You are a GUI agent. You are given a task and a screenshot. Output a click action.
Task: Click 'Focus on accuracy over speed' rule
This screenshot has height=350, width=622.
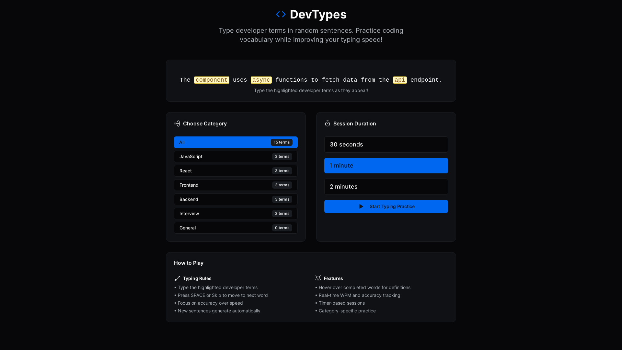click(x=208, y=303)
